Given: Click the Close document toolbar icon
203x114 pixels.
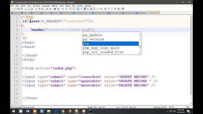Looking at the screenshot, I should point(25,9).
